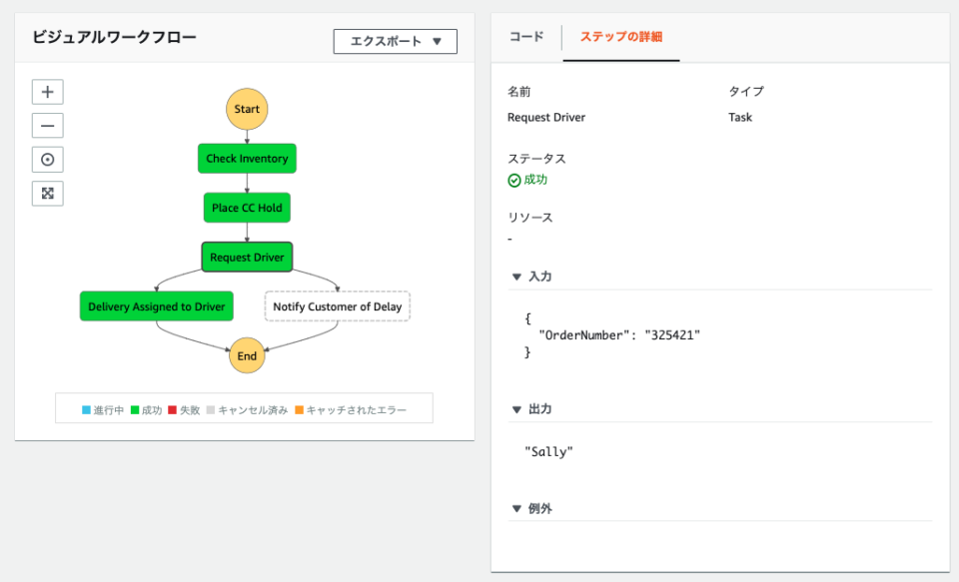Center the workflow graph using target icon
This screenshot has width=959, height=582.
point(48,160)
